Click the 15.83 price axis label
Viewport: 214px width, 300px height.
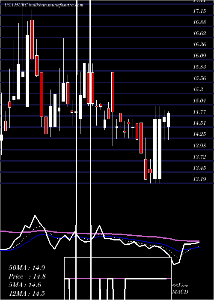199,67
